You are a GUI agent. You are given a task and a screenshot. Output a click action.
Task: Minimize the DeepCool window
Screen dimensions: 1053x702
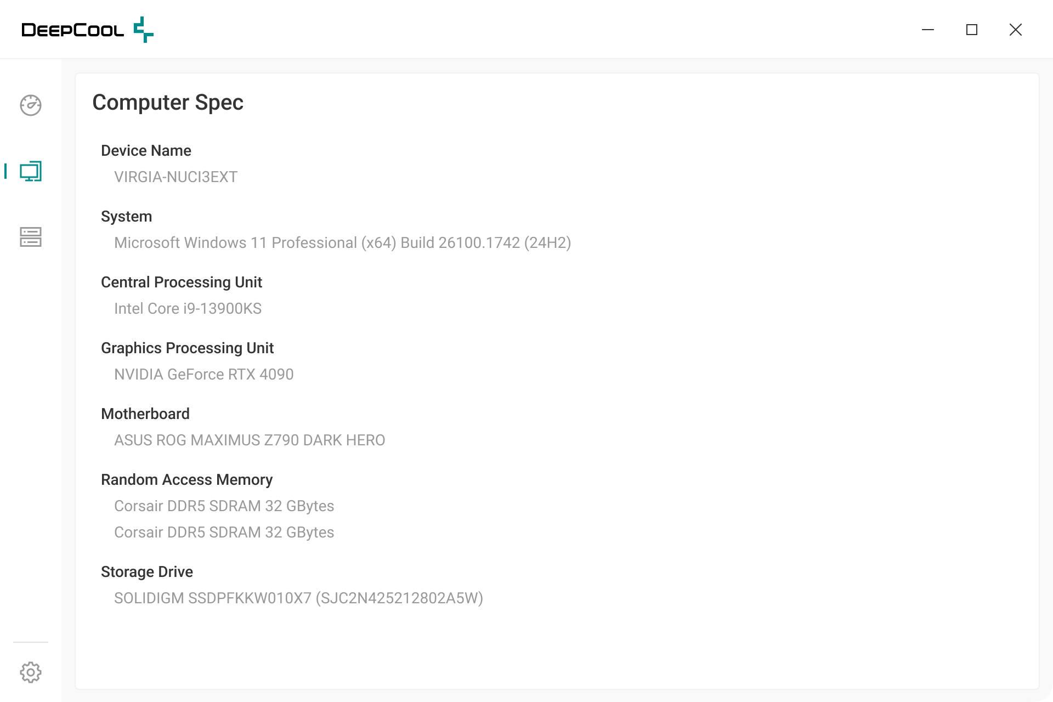pos(928,30)
